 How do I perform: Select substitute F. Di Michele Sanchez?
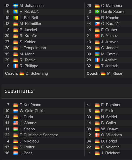coord(39,135)
